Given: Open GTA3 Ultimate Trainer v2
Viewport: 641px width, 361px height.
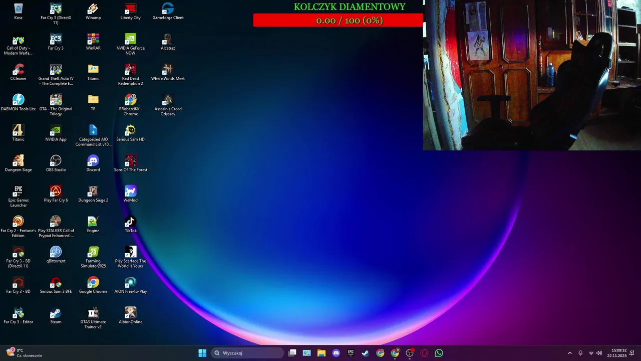Looking at the screenshot, I should pyautogui.click(x=93, y=318).
